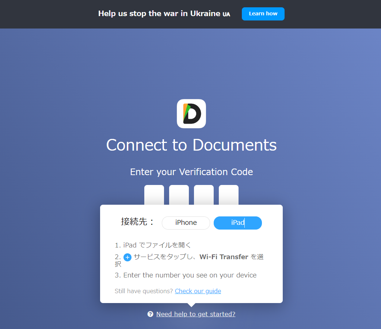Screen dimensions: 381x329
Task: Focus the fourth verification code box
Action: (229, 195)
